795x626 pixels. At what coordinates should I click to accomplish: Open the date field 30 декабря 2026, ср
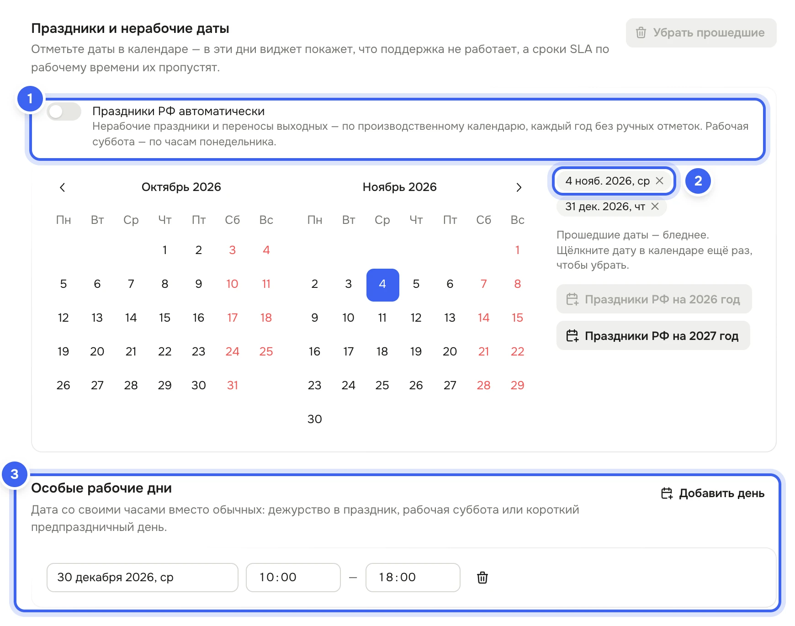[x=143, y=578]
